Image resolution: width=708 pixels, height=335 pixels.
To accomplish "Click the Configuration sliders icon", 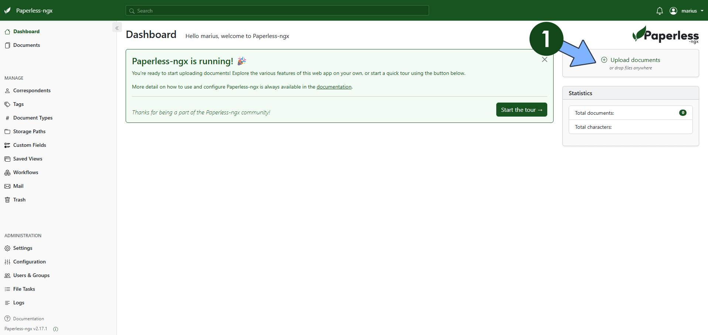I will [7, 262].
